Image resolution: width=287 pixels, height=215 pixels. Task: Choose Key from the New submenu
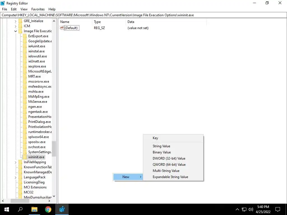(x=173, y=138)
